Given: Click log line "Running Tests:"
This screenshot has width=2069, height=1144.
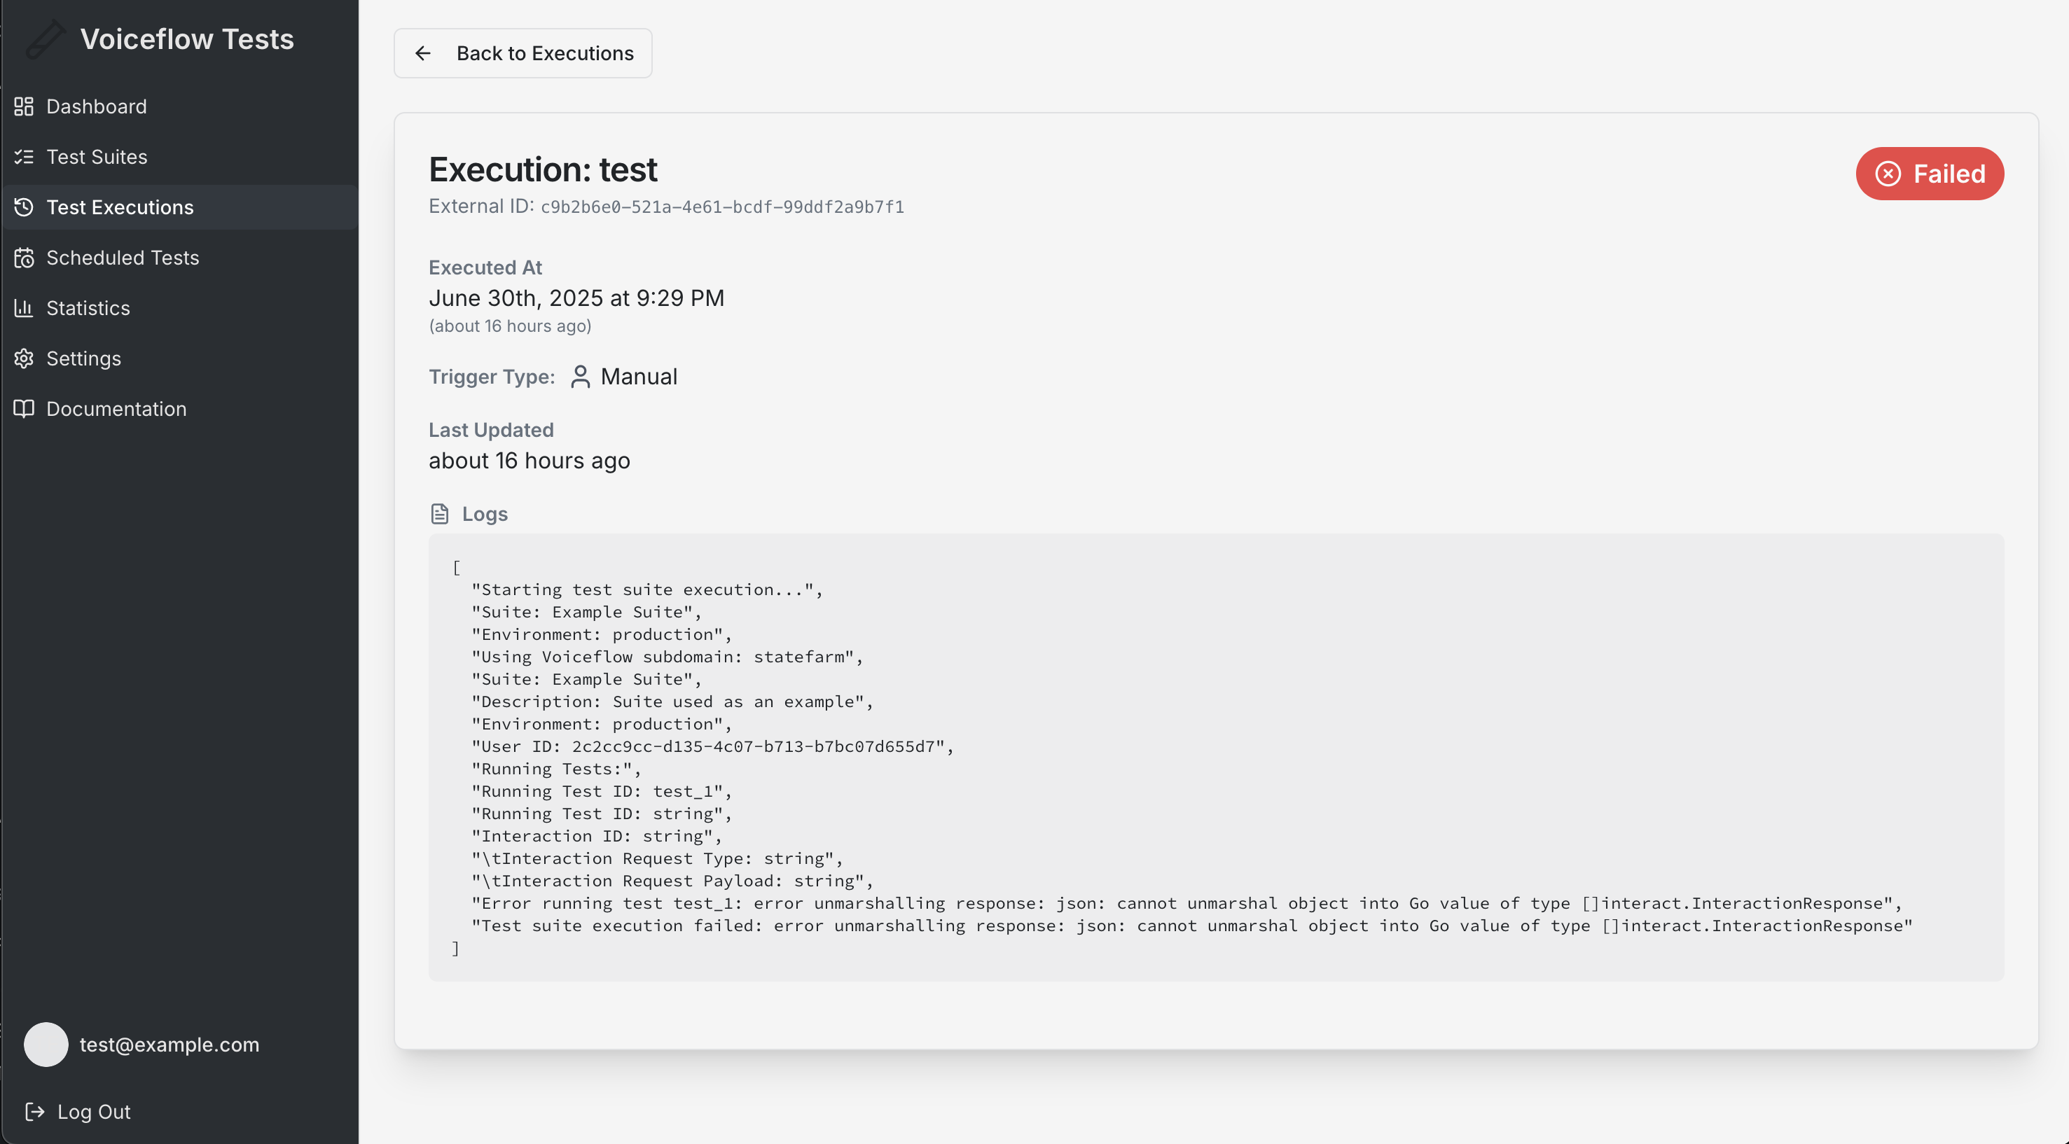Looking at the screenshot, I should pos(557,769).
